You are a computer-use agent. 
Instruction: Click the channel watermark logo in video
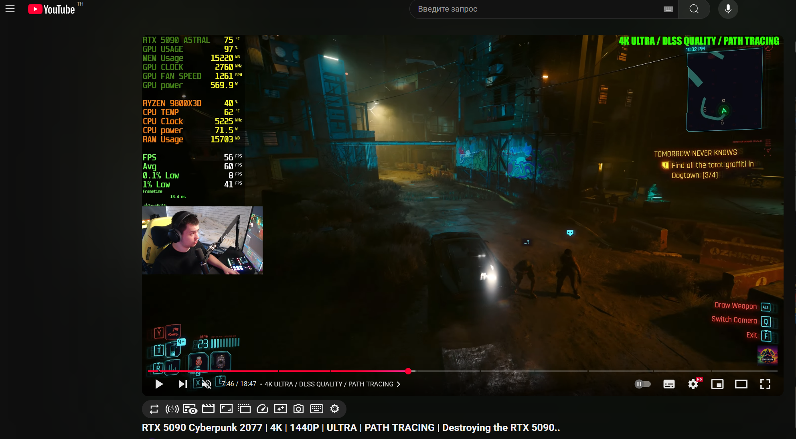pos(767,356)
